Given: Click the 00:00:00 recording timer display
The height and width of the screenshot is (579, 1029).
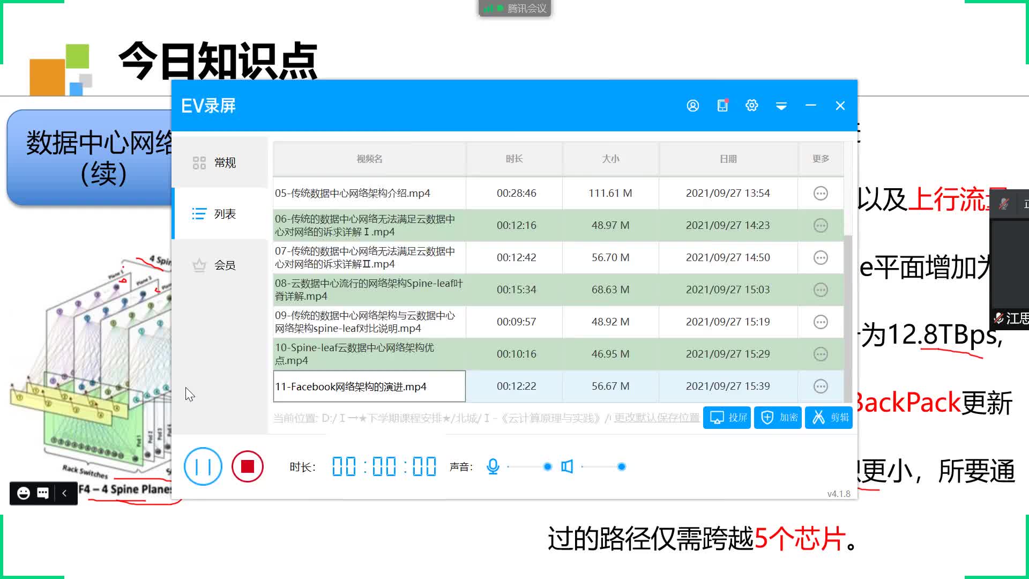Looking at the screenshot, I should point(384,466).
